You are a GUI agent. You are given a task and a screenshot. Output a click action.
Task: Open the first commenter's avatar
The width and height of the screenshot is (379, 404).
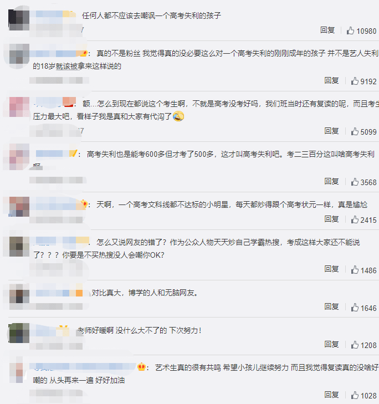19,20
